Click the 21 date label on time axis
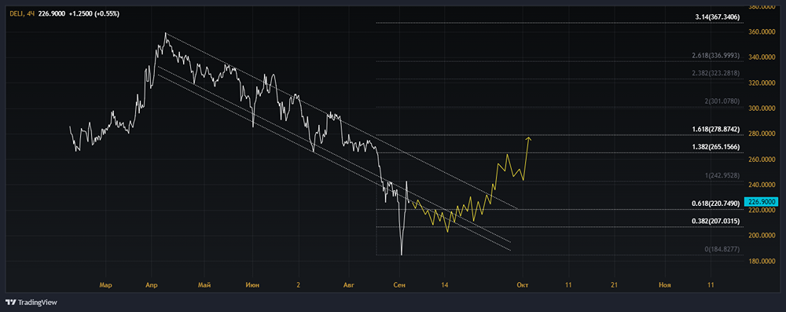Image resolution: width=786 pixels, height=312 pixels. 614,285
